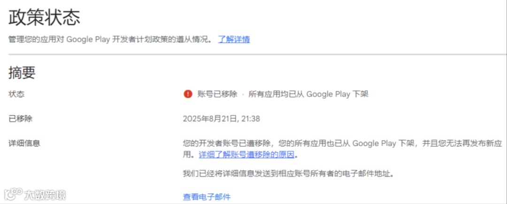Click the 摘要 section heading

pos(22,73)
